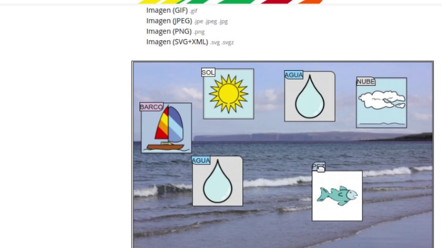Click the Imagen (SVG+XML) entry
Image resolution: width=442 pixels, height=248 pixels.
[190, 42]
